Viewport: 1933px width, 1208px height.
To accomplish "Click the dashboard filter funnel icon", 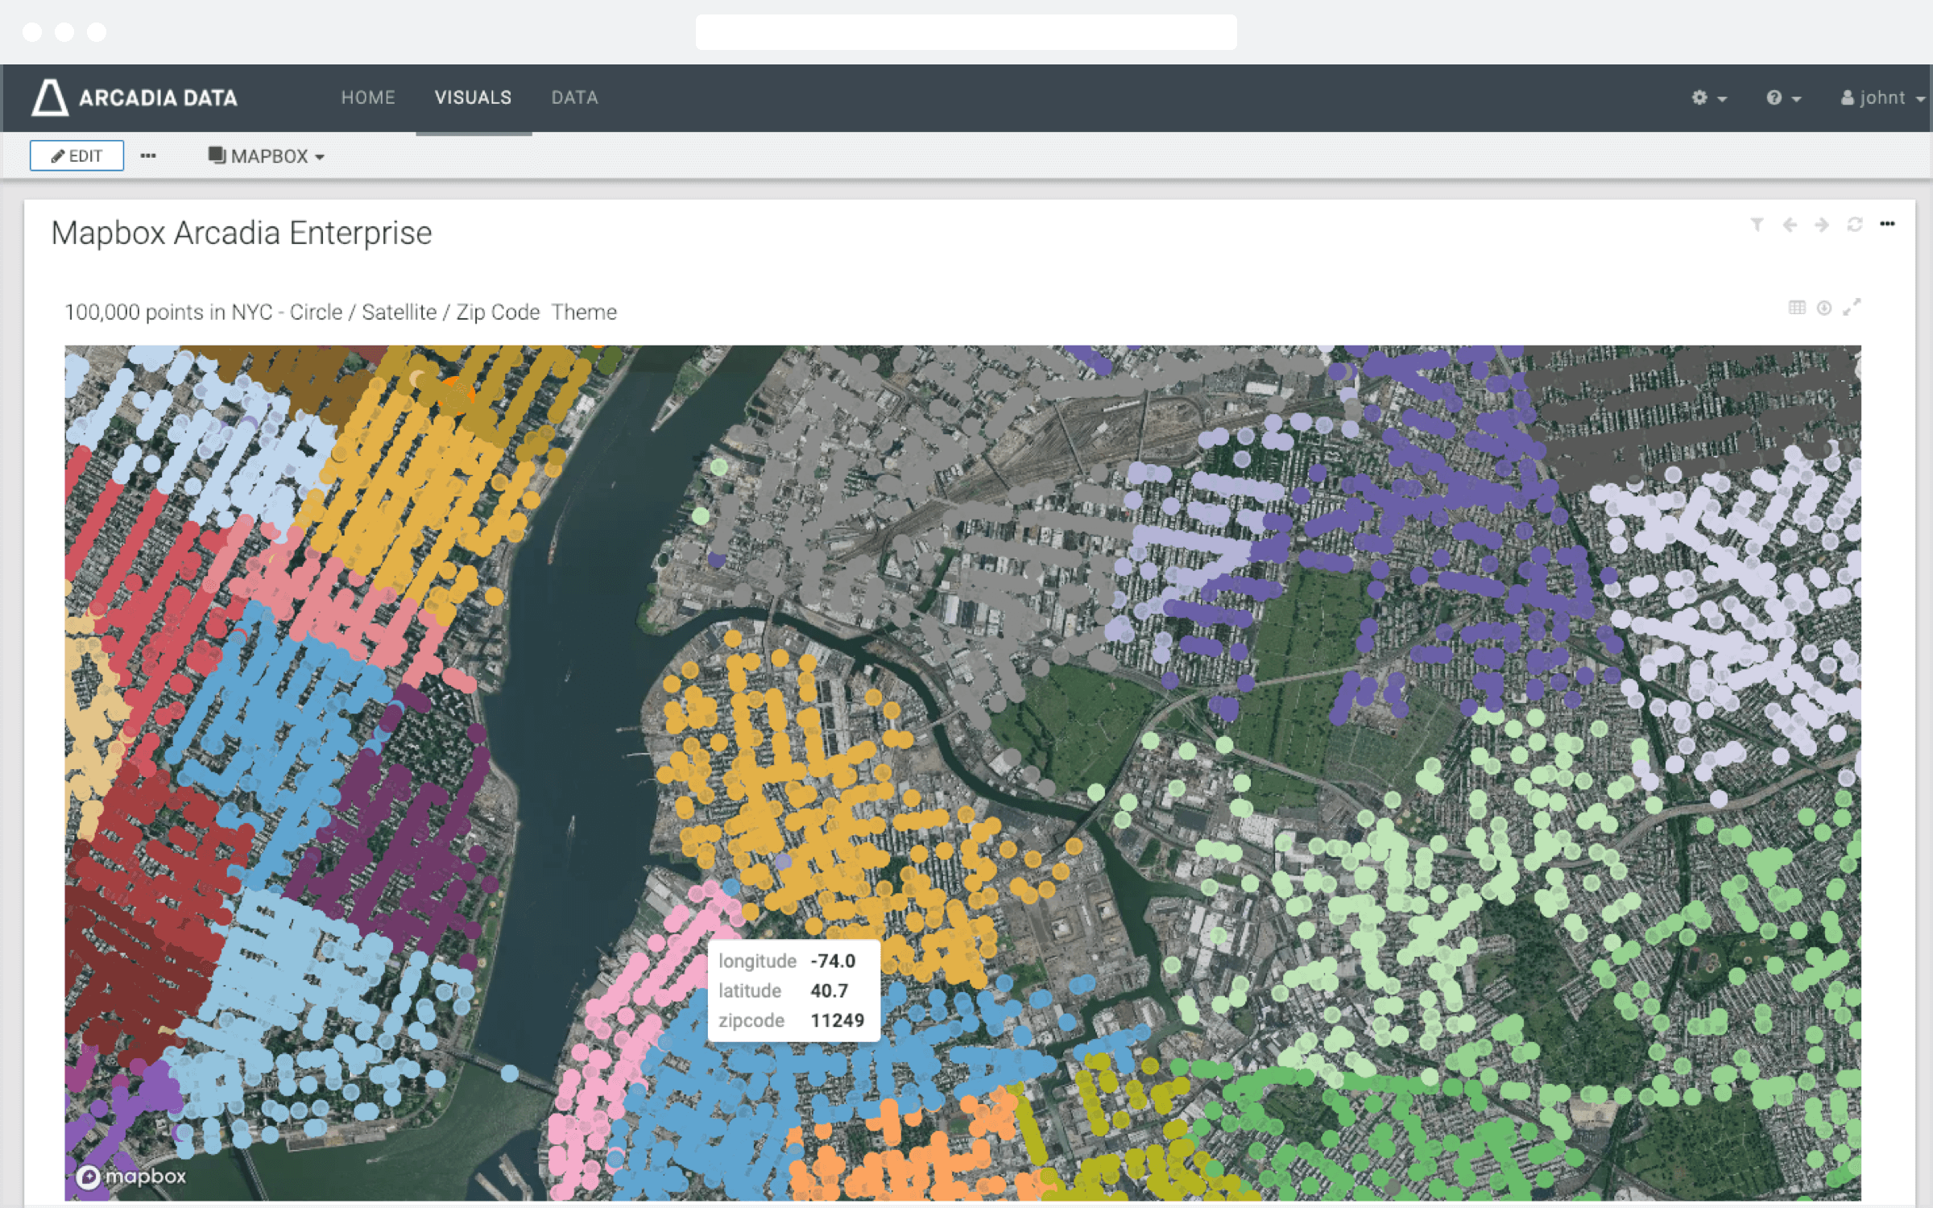I will click(x=1757, y=225).
